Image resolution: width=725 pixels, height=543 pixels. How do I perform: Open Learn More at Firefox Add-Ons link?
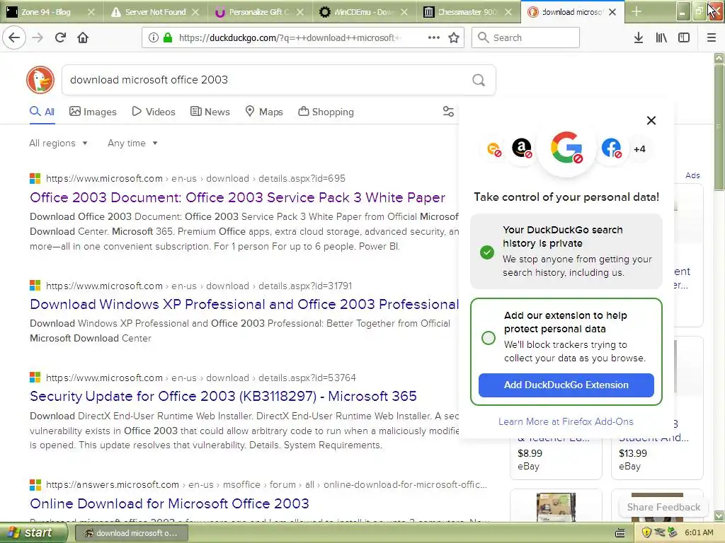tap(566, 421)
